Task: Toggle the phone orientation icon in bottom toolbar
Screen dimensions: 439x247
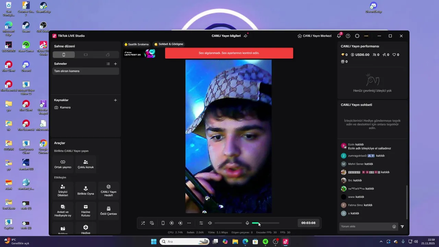Action: click(163, 223)
